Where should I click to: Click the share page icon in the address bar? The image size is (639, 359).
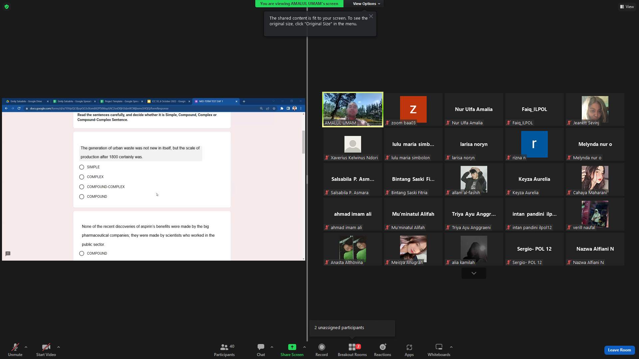pos(268,108)
